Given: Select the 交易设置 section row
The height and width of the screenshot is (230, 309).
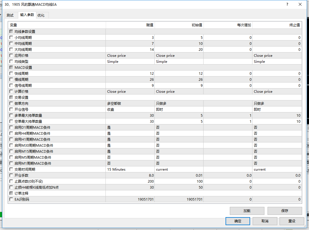Looking at the screenshot, I should [155, 97].
